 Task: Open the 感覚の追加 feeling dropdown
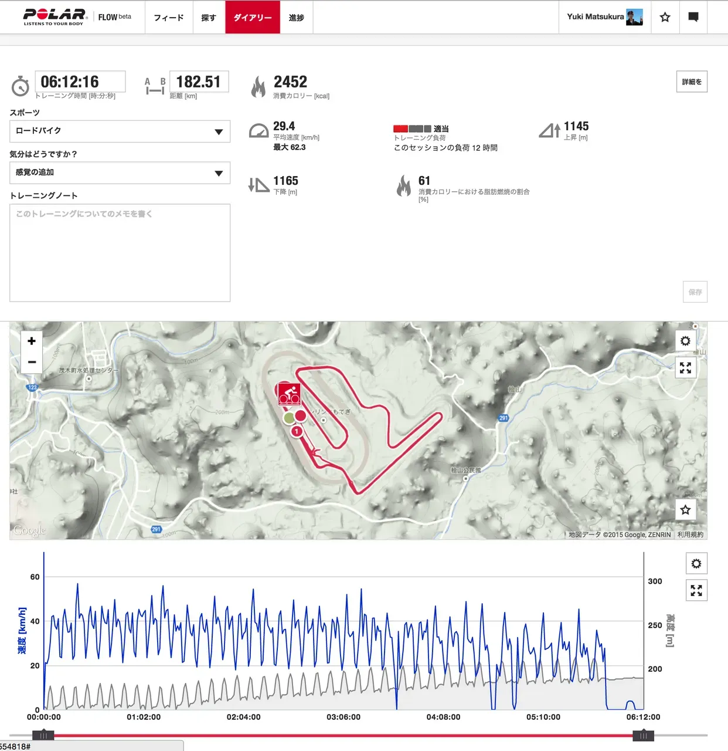point(120,172)
